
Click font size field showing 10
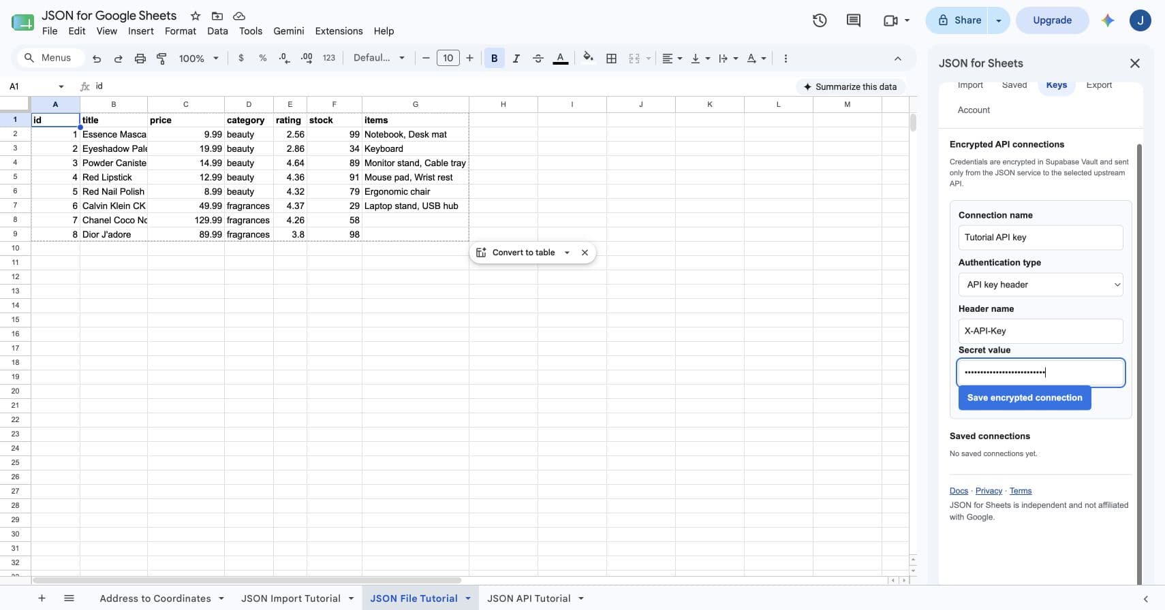[x=448, y=58]
